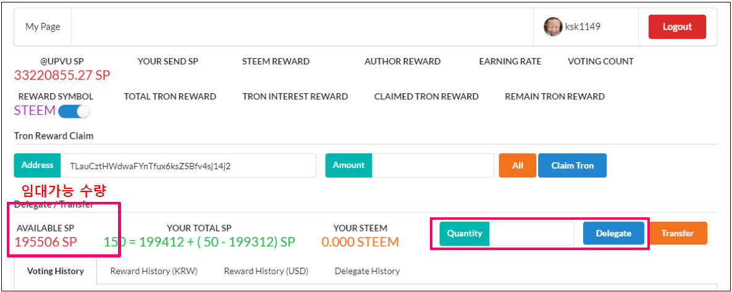Open the Reward History (USD) tab
This screenshot has width=732, height=292.
pos(266,271)
